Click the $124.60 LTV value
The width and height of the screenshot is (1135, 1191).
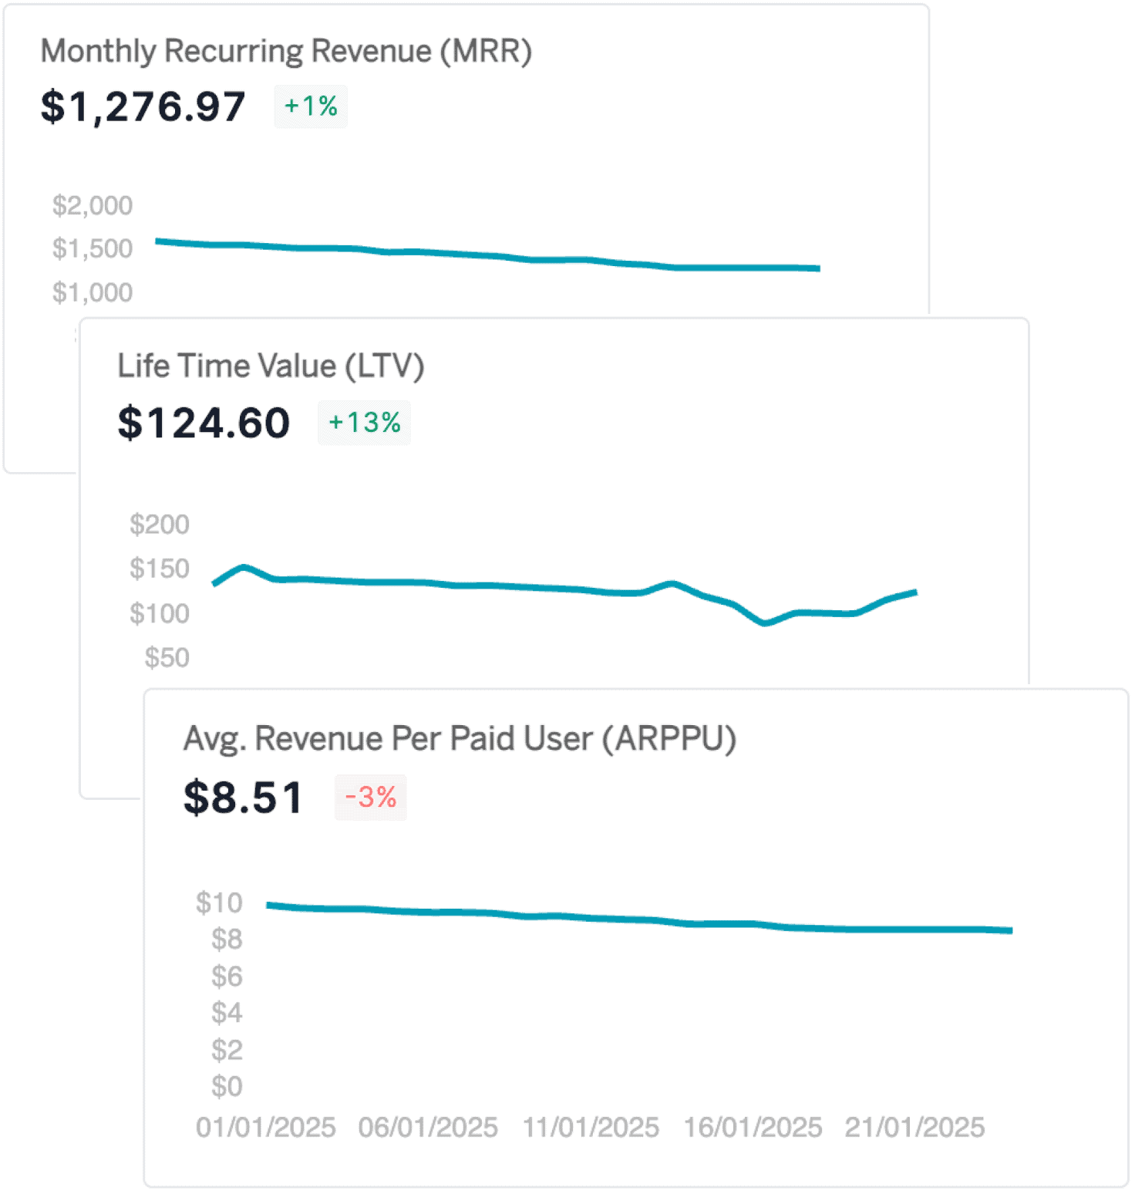(204, 423)
